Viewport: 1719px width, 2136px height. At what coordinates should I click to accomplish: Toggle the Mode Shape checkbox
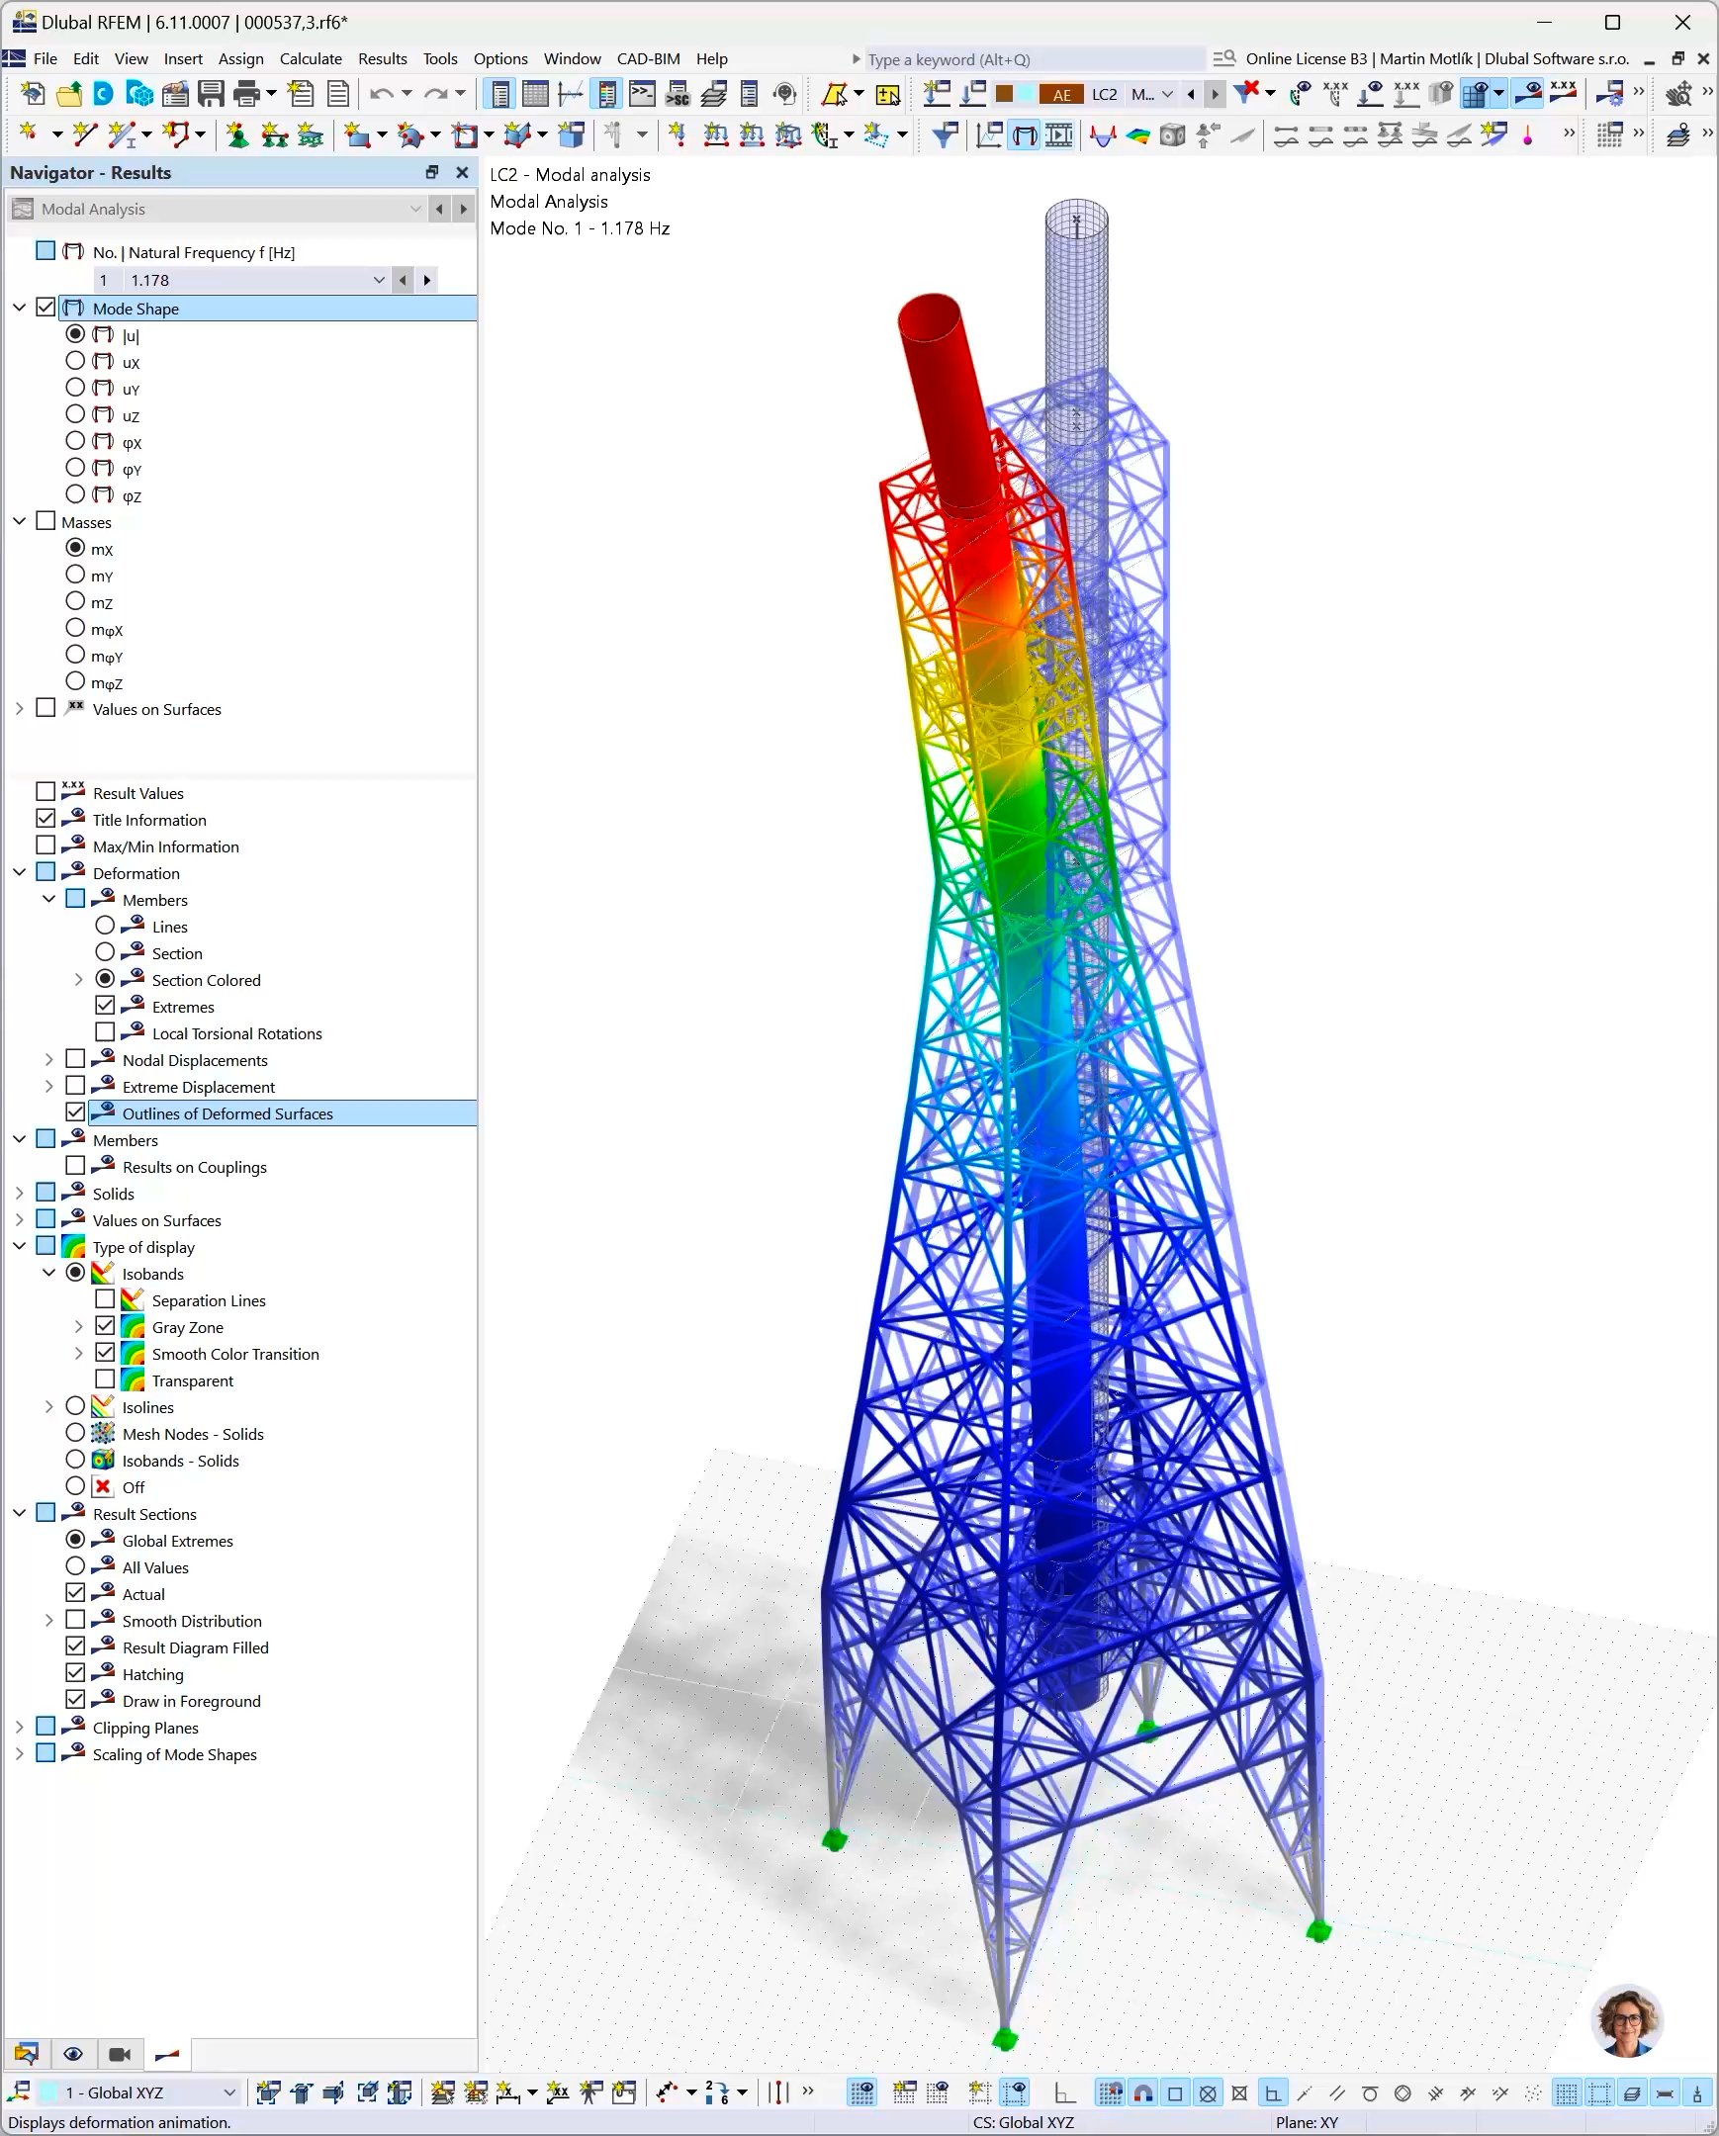point(45,308)
